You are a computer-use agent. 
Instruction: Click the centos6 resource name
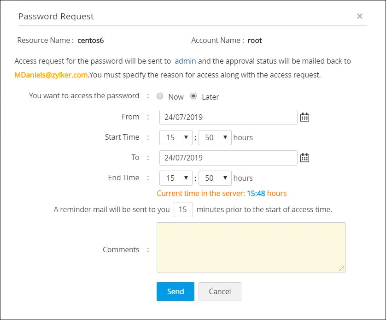coord(90,40)
